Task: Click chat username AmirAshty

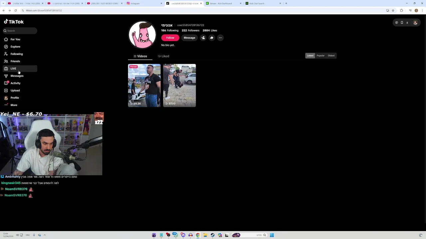Action: 13,177
